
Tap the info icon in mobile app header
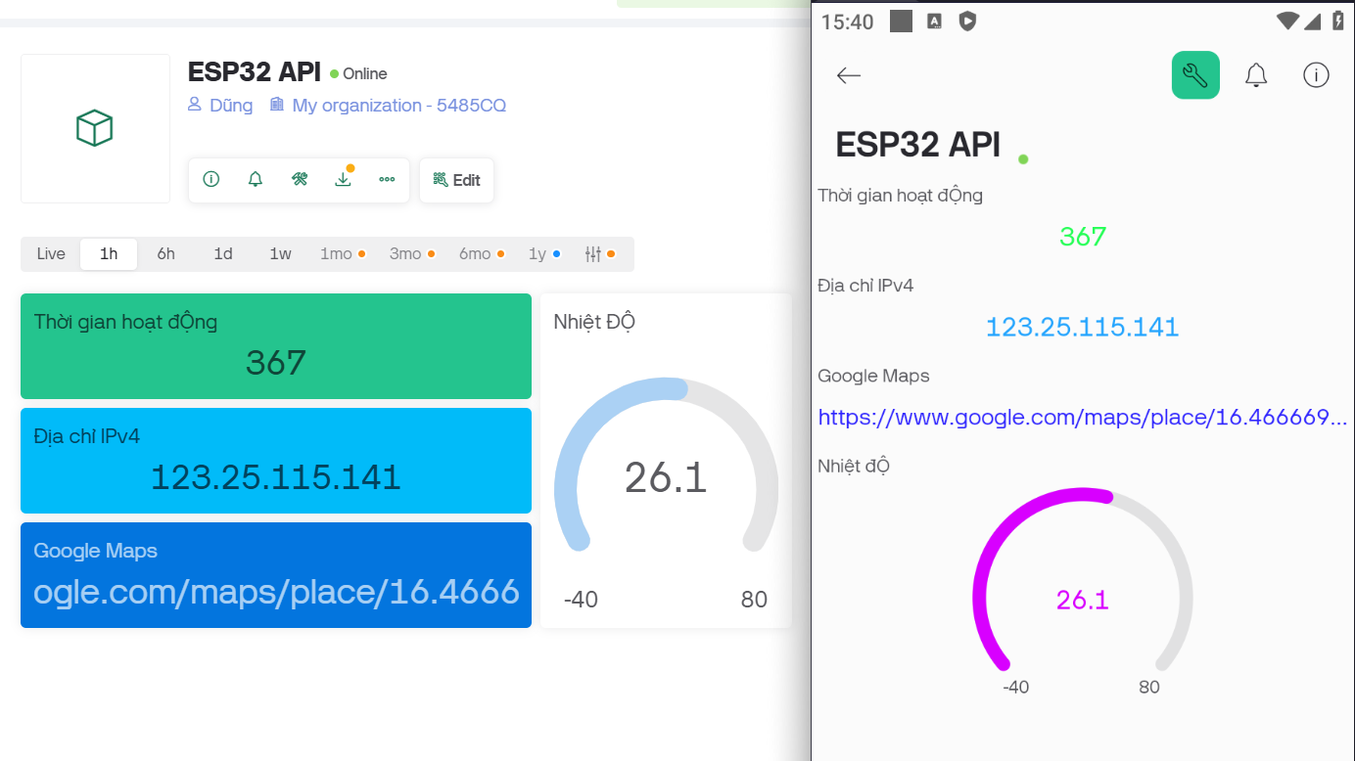click(1316, 75)
